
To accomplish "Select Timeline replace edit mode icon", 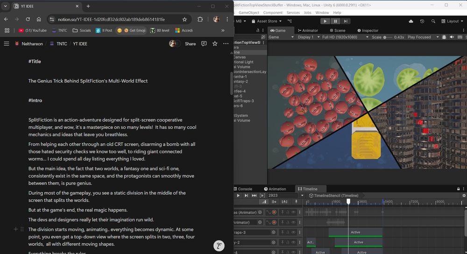I will (284, 202).
